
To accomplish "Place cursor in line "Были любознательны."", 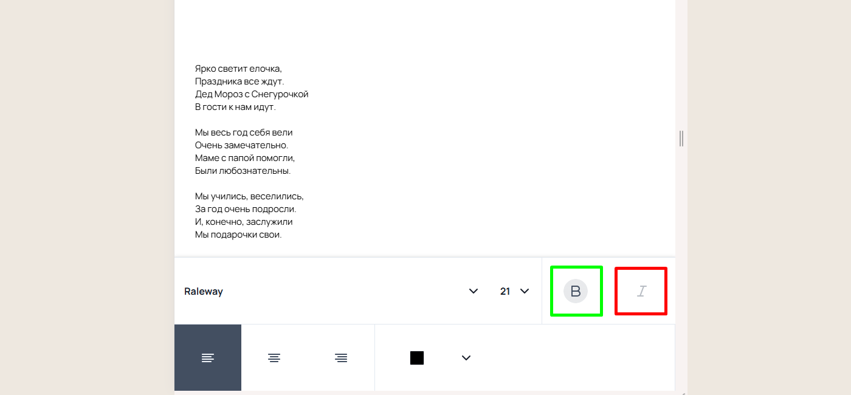I will 243,171.
